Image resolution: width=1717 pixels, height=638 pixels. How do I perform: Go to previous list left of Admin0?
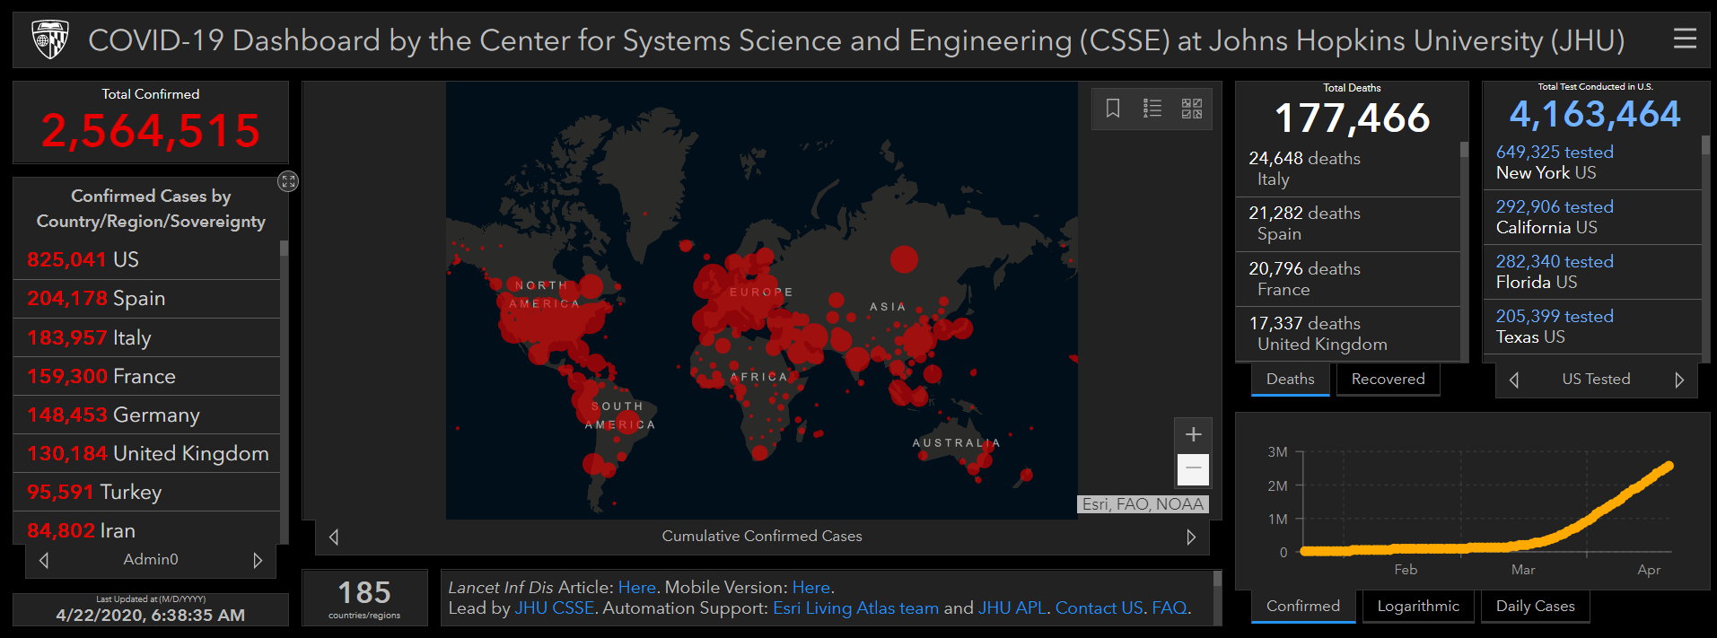pyautogui.click(x=44, y=560)
